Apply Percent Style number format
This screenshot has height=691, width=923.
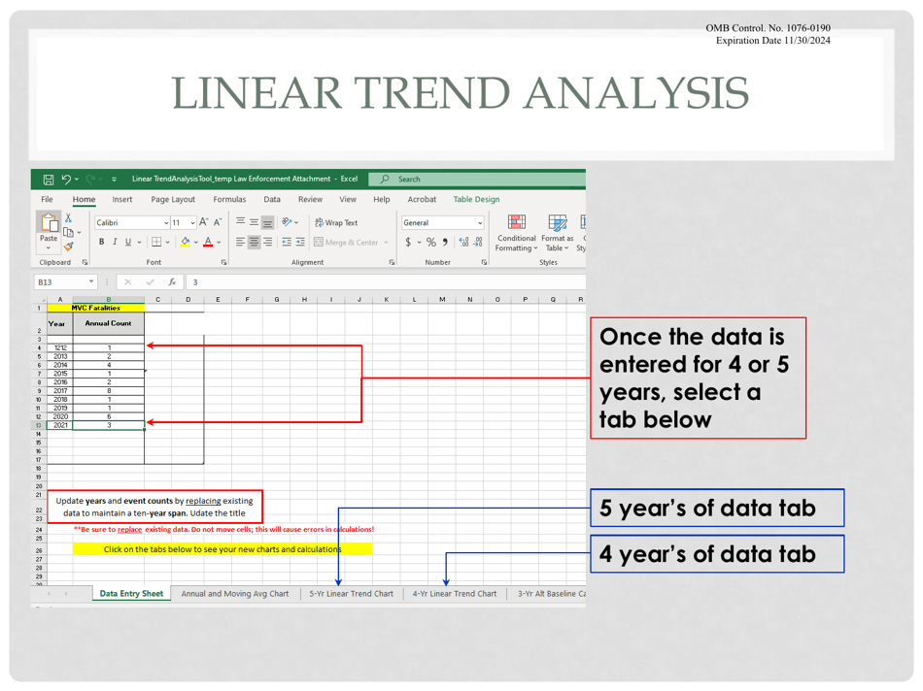[x=431, y=243]
